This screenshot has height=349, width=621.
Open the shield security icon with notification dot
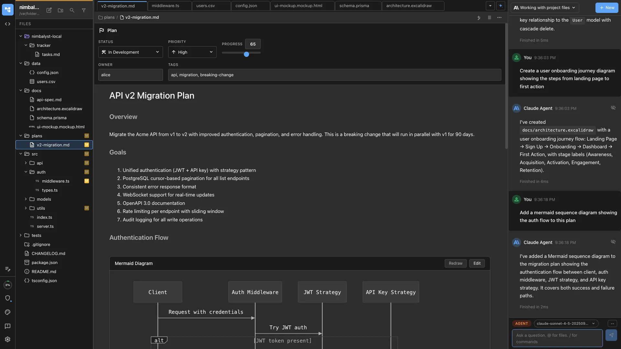coord(7,298)
